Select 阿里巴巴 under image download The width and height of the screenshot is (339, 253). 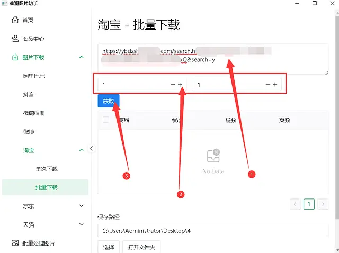pos(34,76)
